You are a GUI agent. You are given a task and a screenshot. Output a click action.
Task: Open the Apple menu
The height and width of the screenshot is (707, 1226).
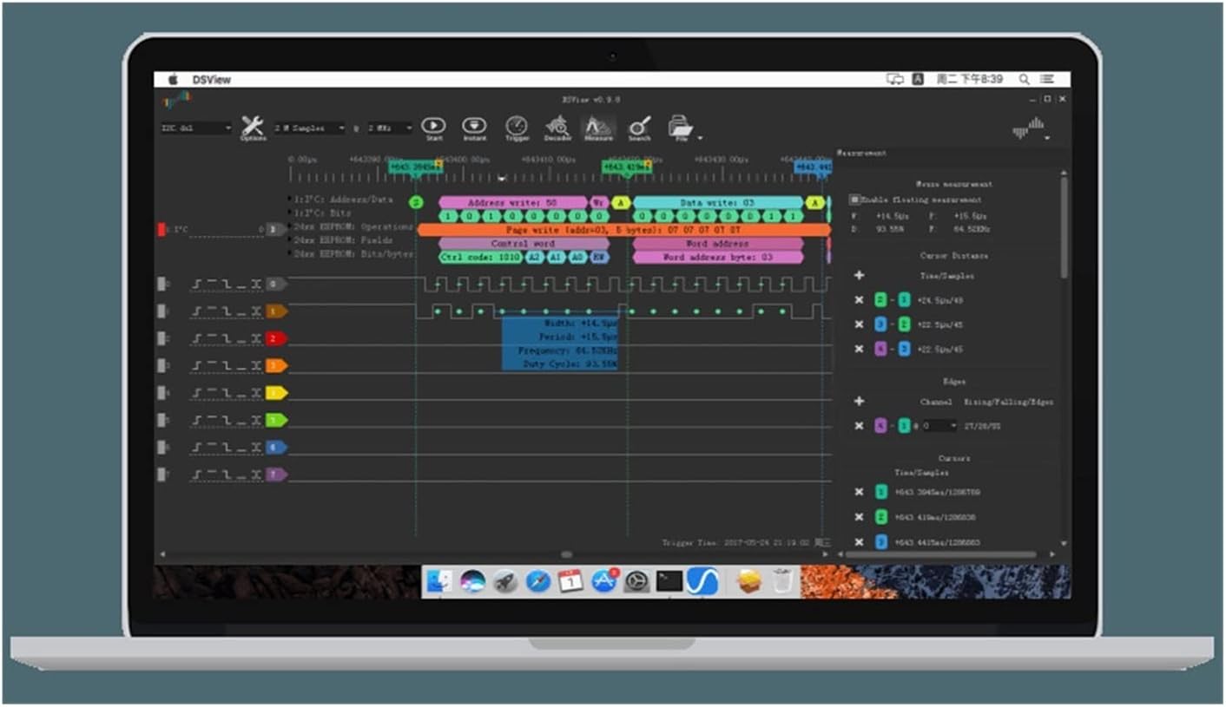173,80
